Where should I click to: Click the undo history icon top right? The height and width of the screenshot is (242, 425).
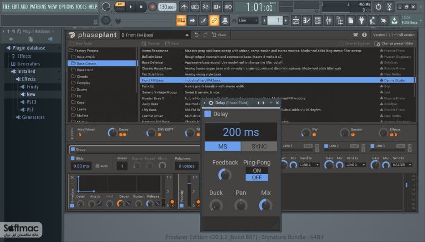tap(378, 7)
